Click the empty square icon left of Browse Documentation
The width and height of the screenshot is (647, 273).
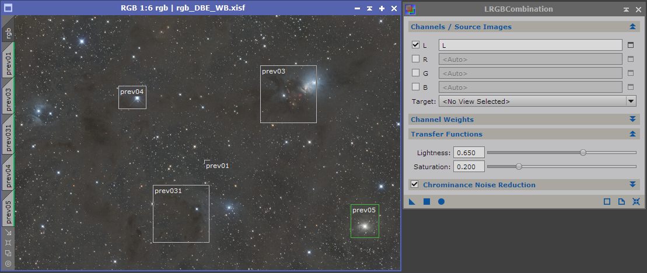pyautogui.click(x=607, y=202)
